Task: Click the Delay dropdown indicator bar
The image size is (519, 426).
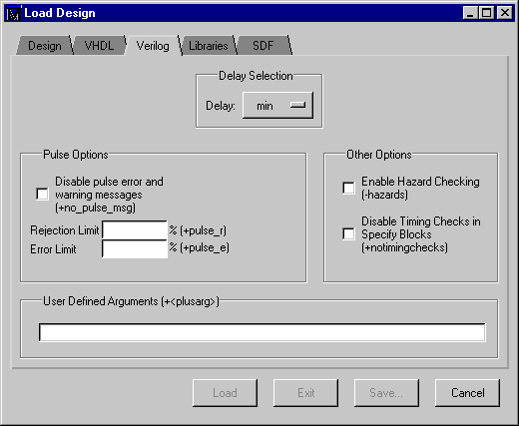Action: click(x=297, y=105)
